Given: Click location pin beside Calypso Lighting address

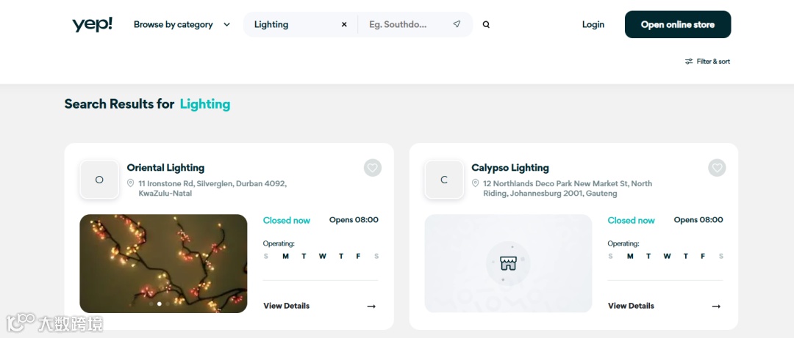Looking at the screenshot, I should (x=476, y=183).
